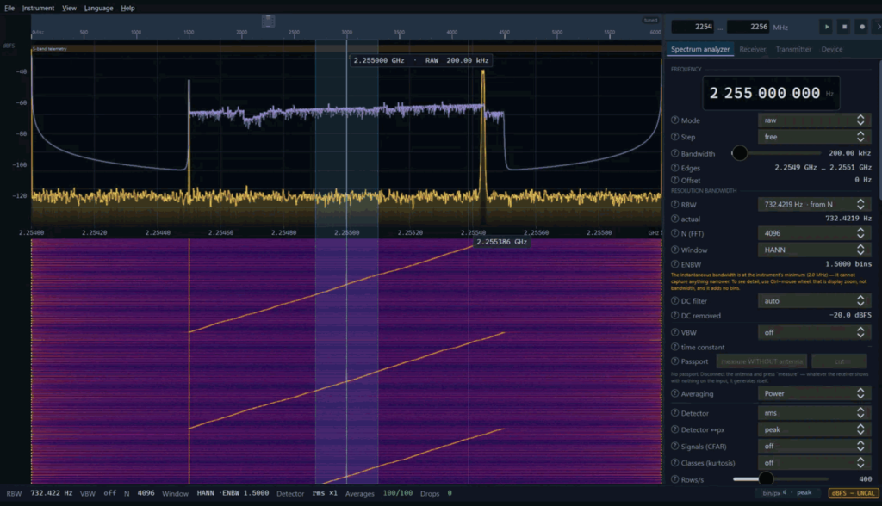Click the Rows/s slider knob
The height and width of the screenshot is (506, 882).
pos(766,479)
